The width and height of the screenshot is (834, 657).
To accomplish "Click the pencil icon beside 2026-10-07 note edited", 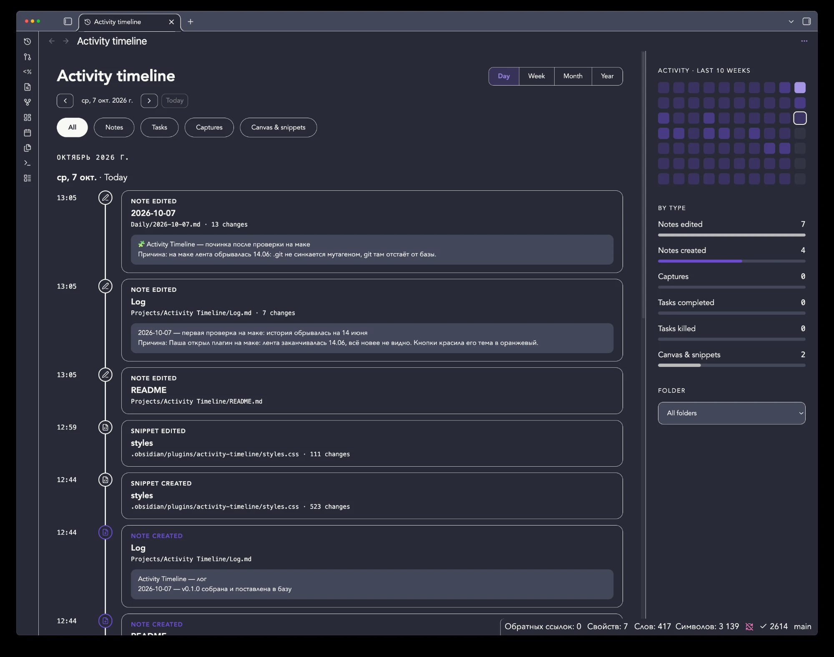I will tap(106, 197).
